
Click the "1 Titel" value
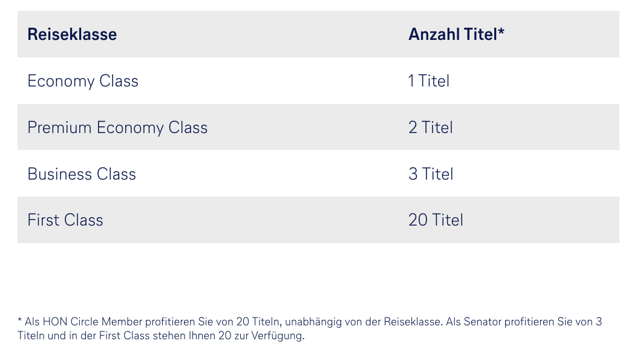[x=429, y=81]
